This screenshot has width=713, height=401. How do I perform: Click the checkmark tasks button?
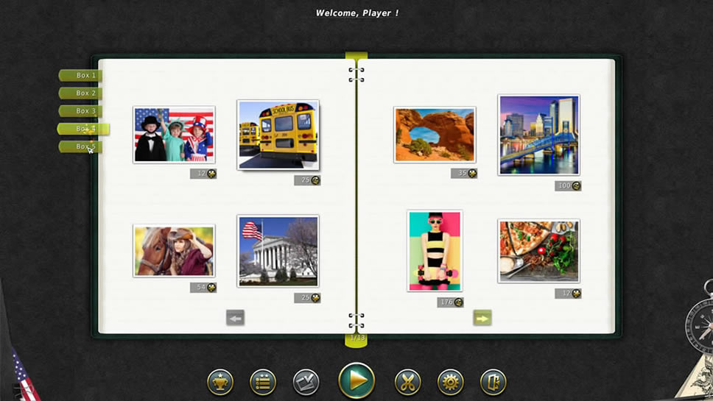pyautogui.click(x=306, y=382)
